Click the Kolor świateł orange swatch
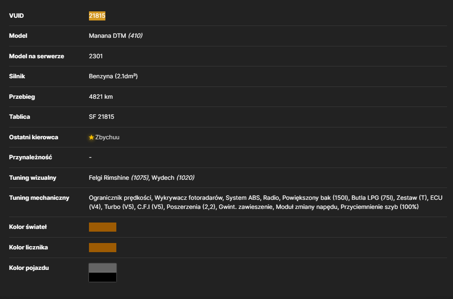This screenshot has width=453, height=299. (103, 227)
